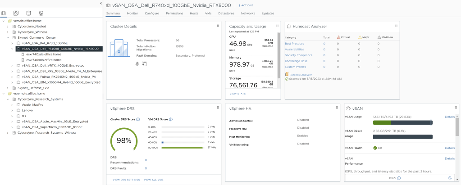Viewport: 461px width, 185px height.
Task: Collapse the Skynet_Command_Center datacenter
Action: (x=8, y=38)
